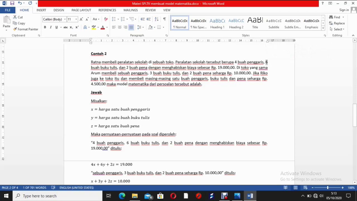Toggle Show/Hide paragraph marks

coord(165,19)
